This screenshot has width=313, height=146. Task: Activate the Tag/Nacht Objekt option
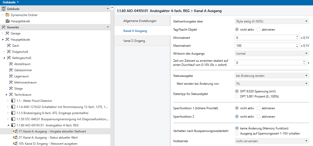[259, 30]
